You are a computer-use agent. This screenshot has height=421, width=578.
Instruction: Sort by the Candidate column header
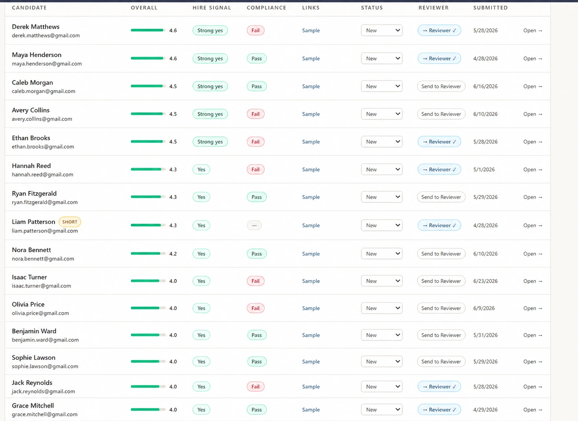pos(29,7)
